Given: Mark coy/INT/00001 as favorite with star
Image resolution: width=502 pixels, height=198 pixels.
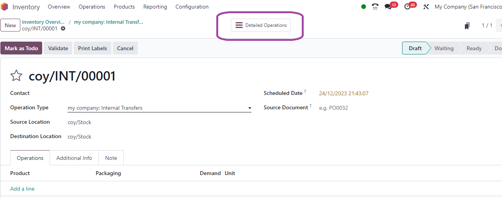Looking at the screenshot, I should click(16, 75).
